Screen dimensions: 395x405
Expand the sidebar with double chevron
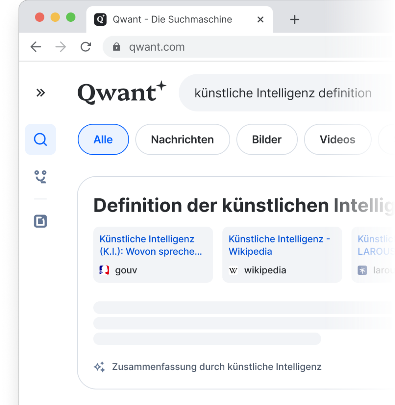(x=40, y=93)
